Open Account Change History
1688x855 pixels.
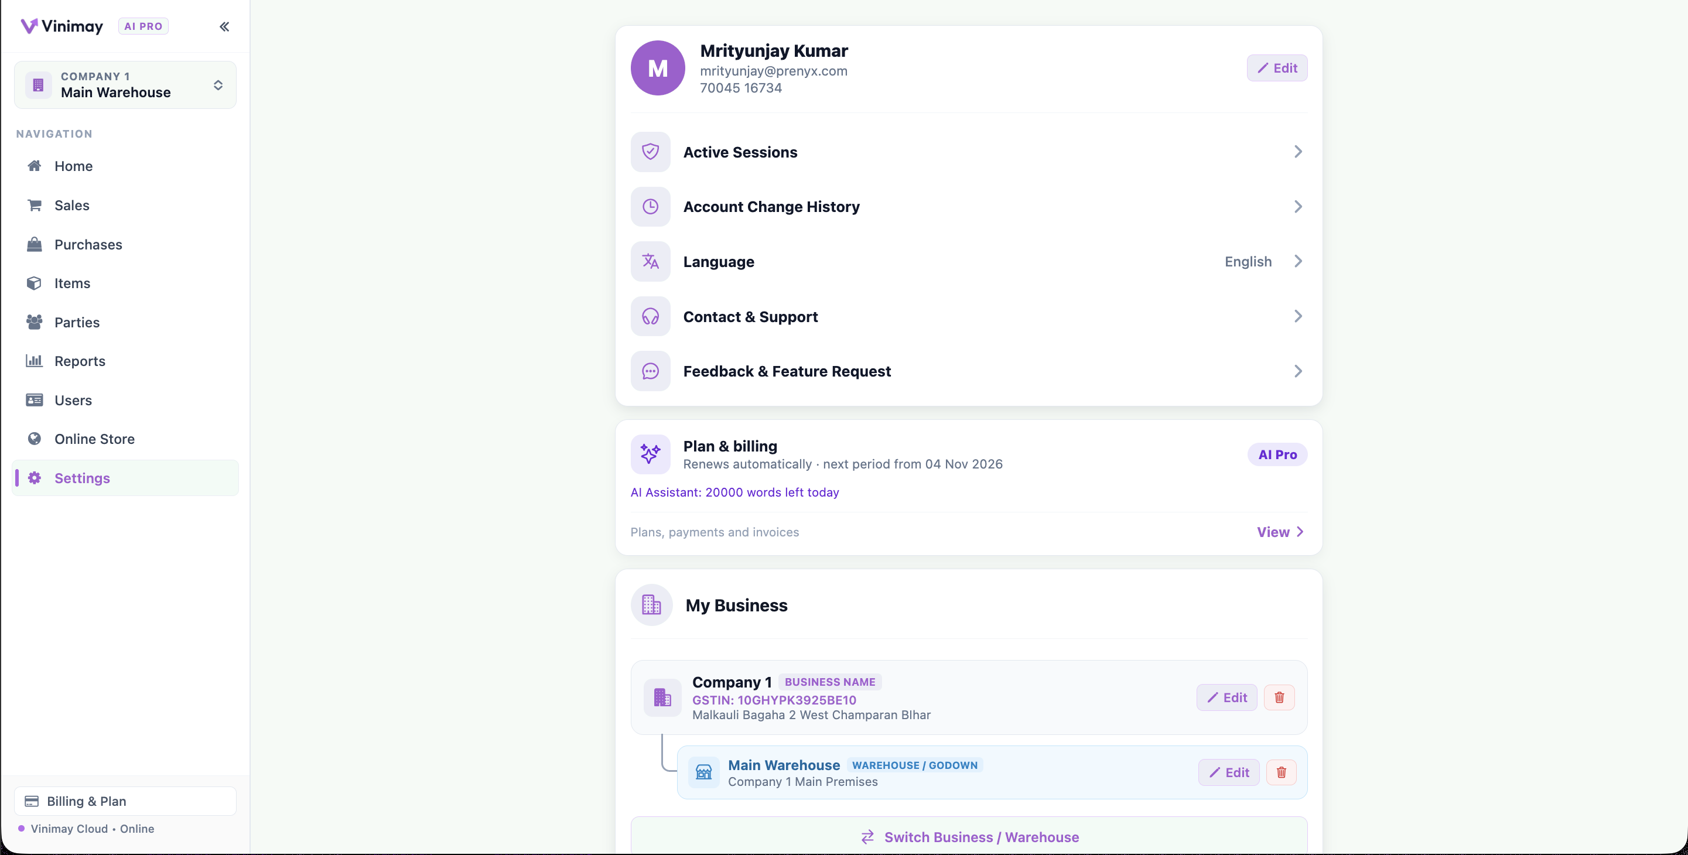click(969, 207)
